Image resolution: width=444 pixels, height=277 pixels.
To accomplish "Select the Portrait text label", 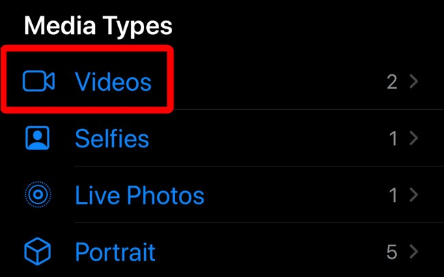I will pos(115,252).
